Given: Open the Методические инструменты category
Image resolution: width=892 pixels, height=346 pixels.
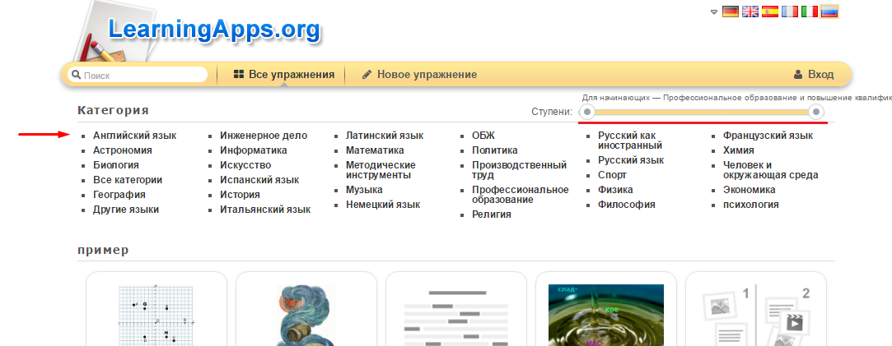Looking at the screenshot, I should 381,170.
